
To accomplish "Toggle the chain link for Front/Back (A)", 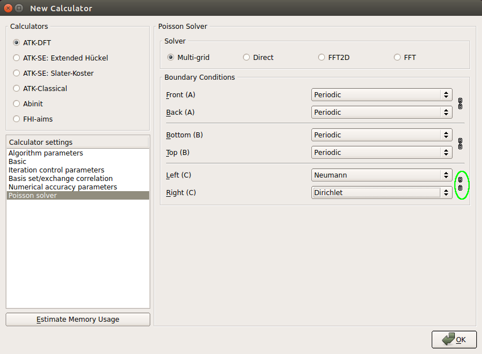I will point(460,103).
